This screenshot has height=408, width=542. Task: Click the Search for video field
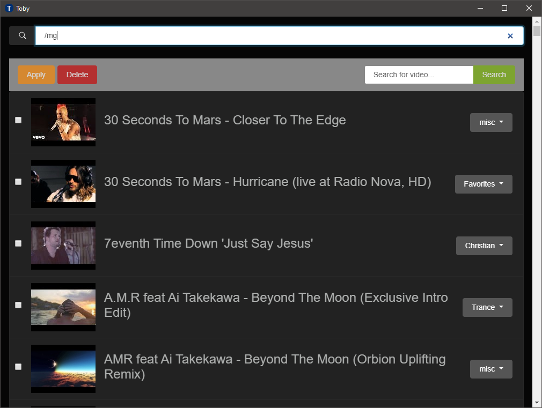click(419, 75)
